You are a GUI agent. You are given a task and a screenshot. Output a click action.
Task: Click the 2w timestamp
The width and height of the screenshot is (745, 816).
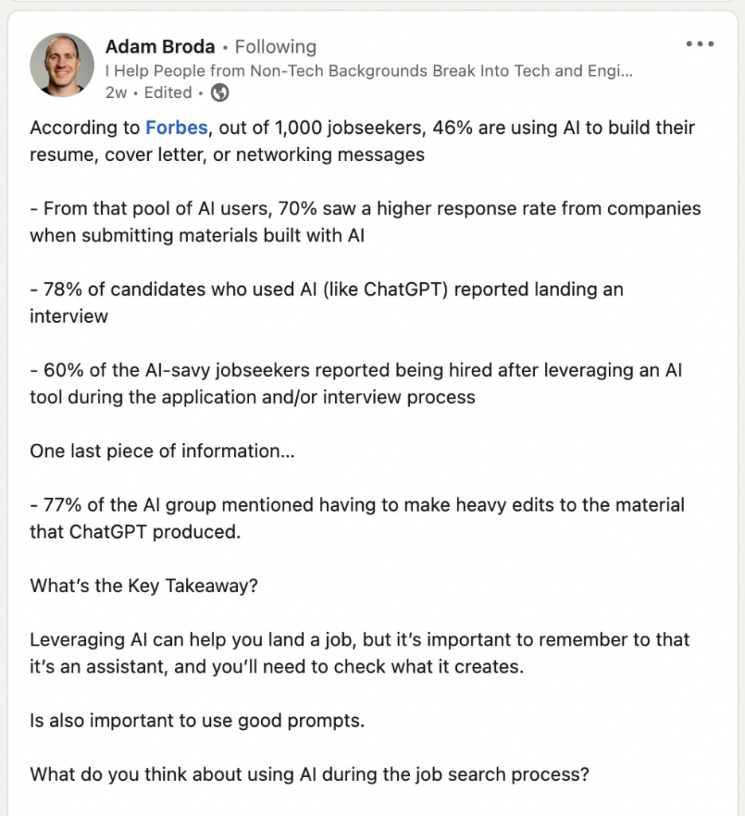click(117, 93)
